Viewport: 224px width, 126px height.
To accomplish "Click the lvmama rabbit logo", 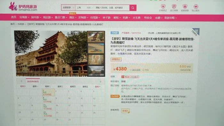I will (13, 6).
